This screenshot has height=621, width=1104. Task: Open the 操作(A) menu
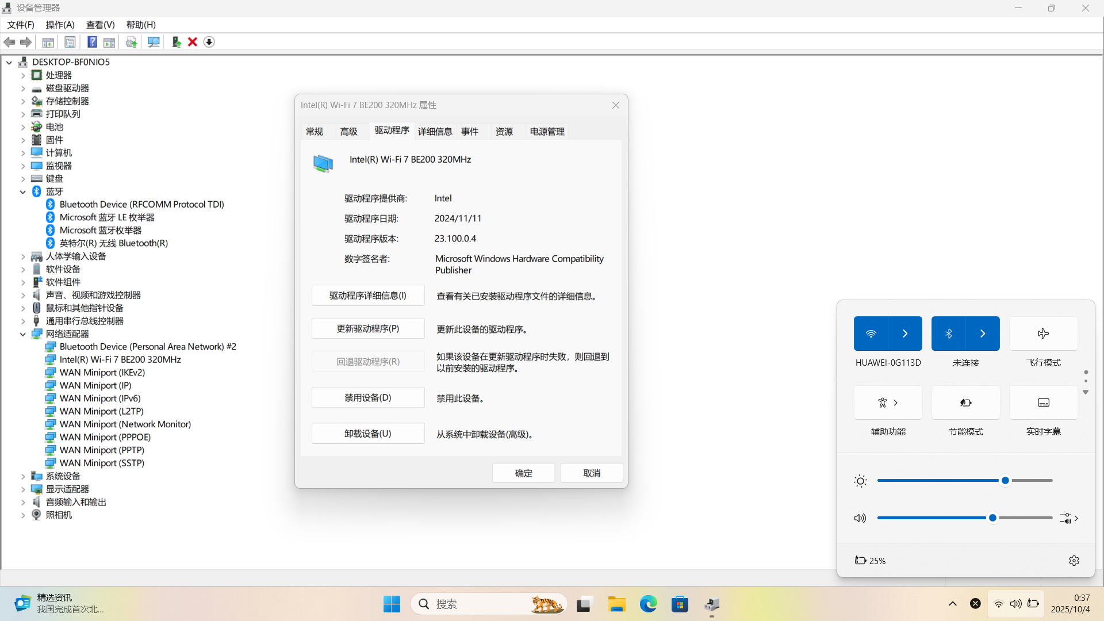[x=60, y=25]
